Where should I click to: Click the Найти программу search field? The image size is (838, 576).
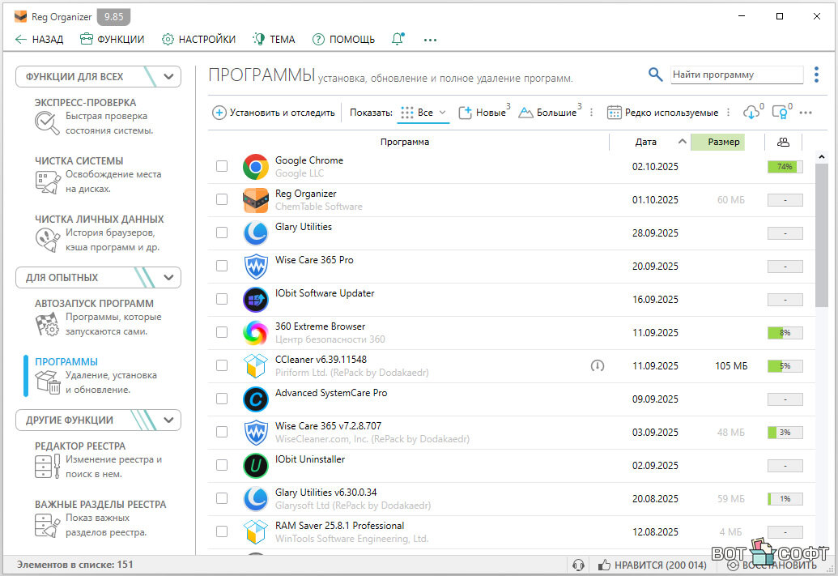click(735, 75)
